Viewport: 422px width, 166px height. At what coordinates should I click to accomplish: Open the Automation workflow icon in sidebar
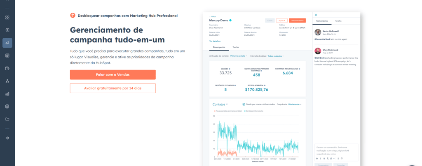pos(7,81)
